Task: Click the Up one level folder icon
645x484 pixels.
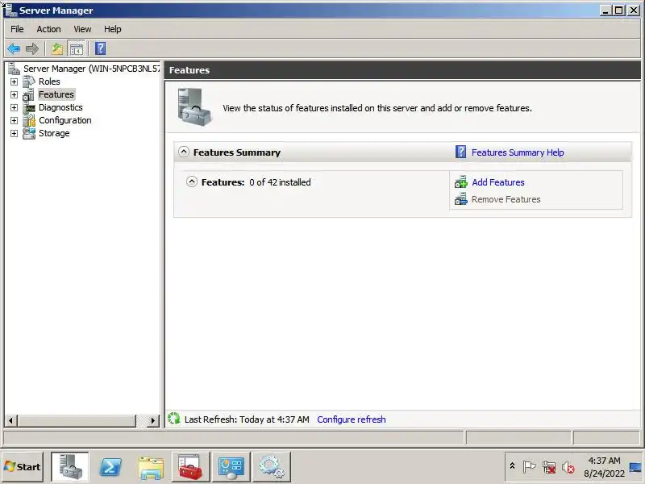Action: pyautogui.click(x=56, y=48)
